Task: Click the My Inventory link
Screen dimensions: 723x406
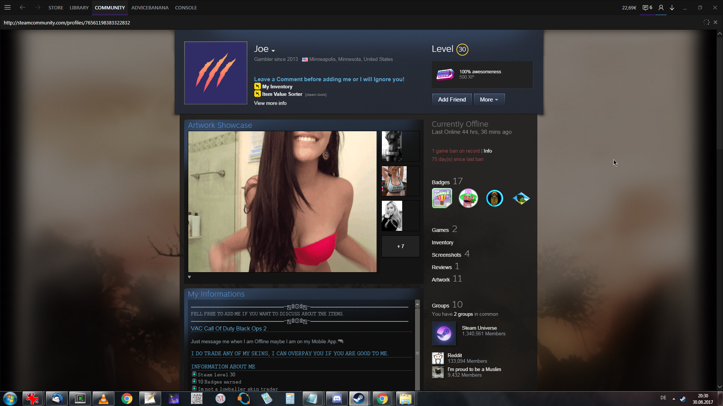Action: pyautogui.click(x=277, y=86)
